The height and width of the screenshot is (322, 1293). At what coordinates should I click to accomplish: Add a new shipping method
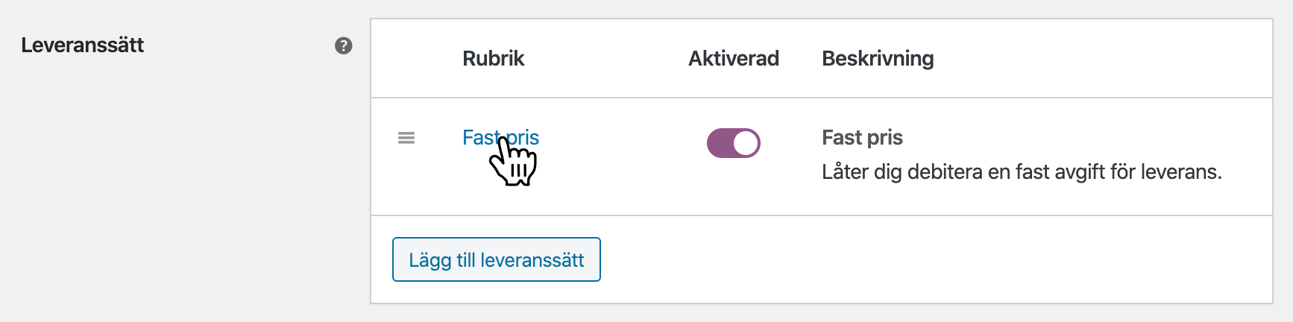click(x=496, y=259)
